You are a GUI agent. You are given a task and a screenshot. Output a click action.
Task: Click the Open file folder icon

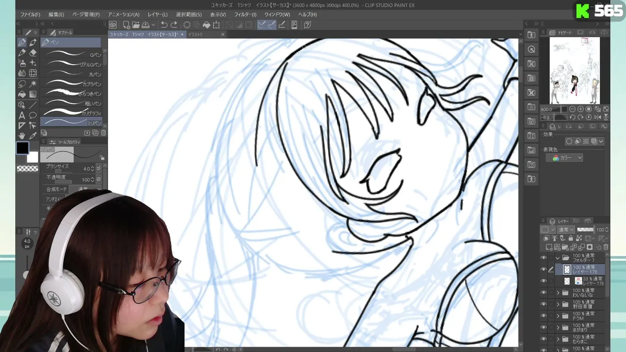[x=135, y=25]
